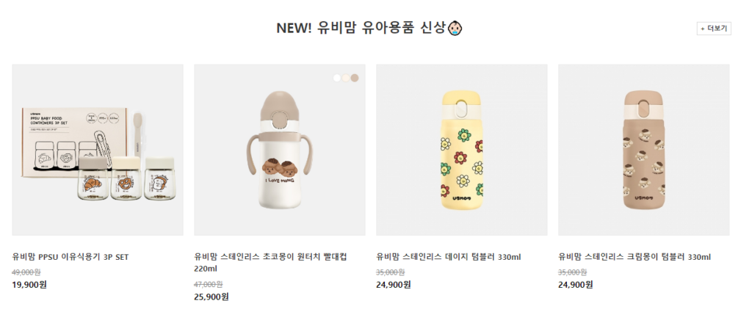
Task: Click the 크림몽이 tumbler's 24,900원 price
Action: click(x=576, y=285)
